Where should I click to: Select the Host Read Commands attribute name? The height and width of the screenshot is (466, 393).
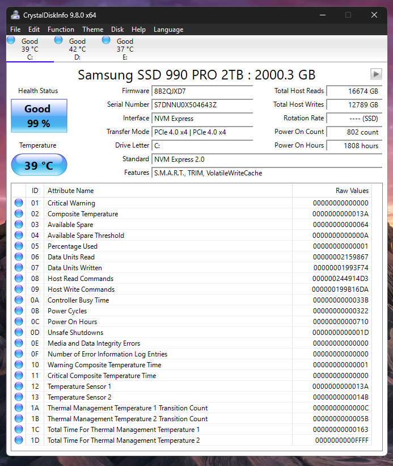tap(81, 279)
